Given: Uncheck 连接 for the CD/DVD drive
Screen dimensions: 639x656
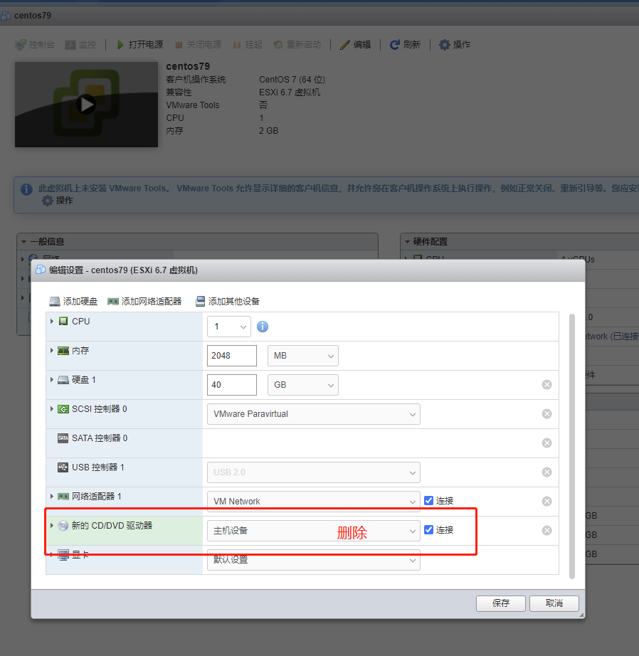Looking at the screenshot, I should tap(430, 529).
